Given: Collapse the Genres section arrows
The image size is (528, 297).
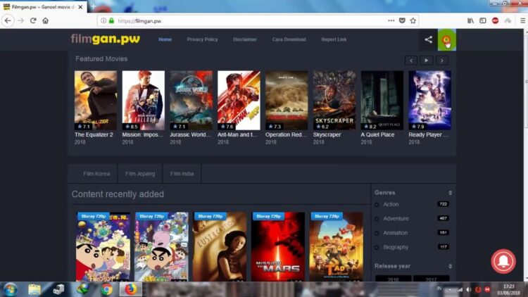Looking at the screenshot, I should [451, 193].
